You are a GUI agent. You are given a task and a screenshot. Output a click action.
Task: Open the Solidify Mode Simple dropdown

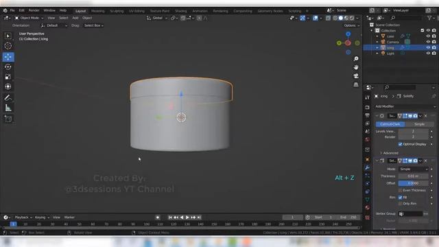[413, 169]
